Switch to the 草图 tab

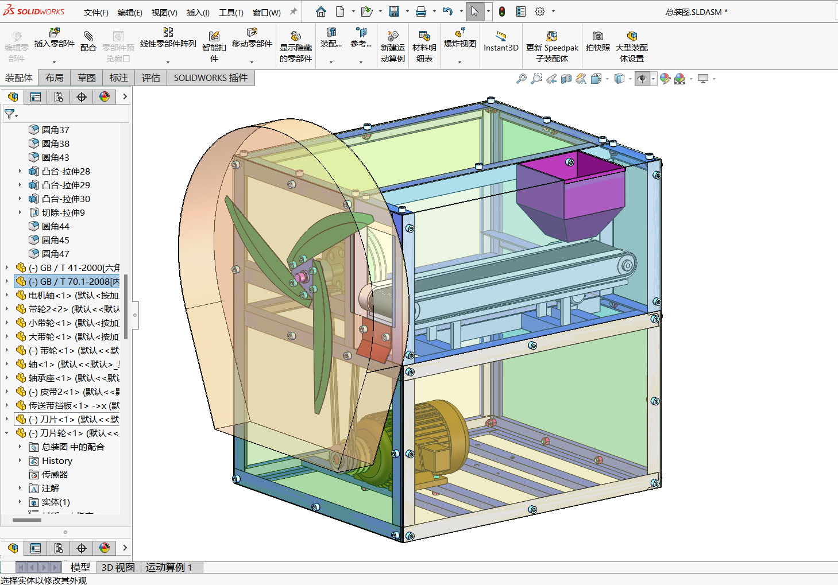click(x=87, y=78)
